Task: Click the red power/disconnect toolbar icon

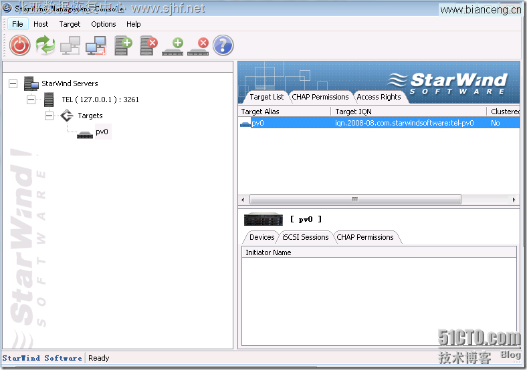Action: point(20,45)
